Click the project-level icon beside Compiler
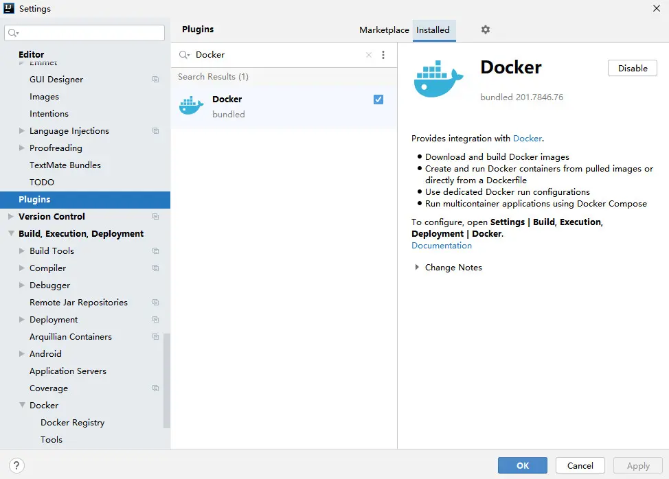This screenshot has width=669, height=479. [x=155, y=268]
